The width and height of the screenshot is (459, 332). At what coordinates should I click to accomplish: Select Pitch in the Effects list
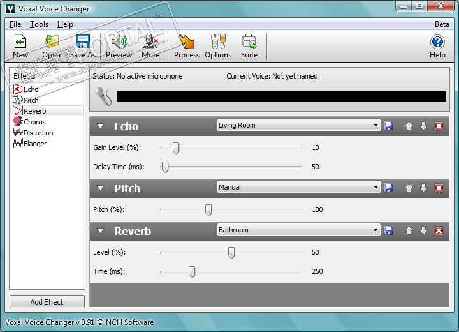pos(47,100)
